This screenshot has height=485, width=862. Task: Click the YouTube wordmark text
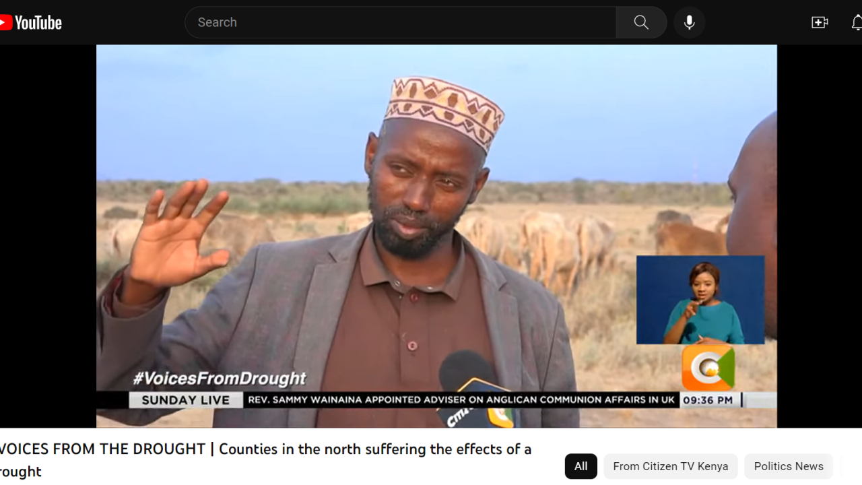38,23
